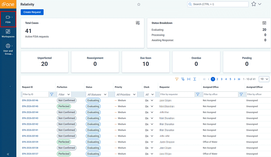This screenshot has height=157, width=271.
Task: Click the Total Cases widget settings icon
Action: [x=138, y=23]
